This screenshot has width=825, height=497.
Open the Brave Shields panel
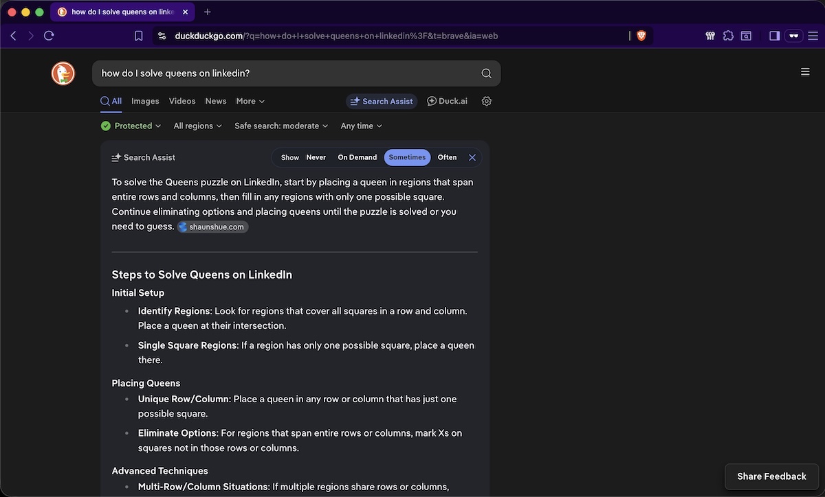(x=641, y=35)
